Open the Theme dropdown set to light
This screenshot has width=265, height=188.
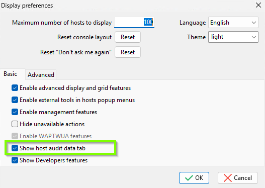click(x=233, y=37)
